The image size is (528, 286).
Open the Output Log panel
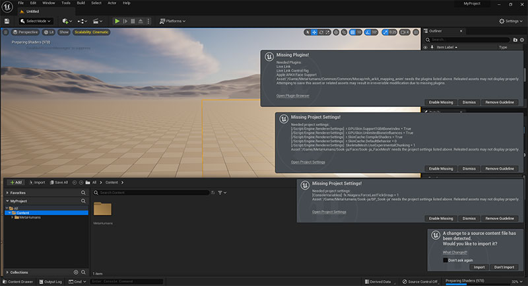51,281
